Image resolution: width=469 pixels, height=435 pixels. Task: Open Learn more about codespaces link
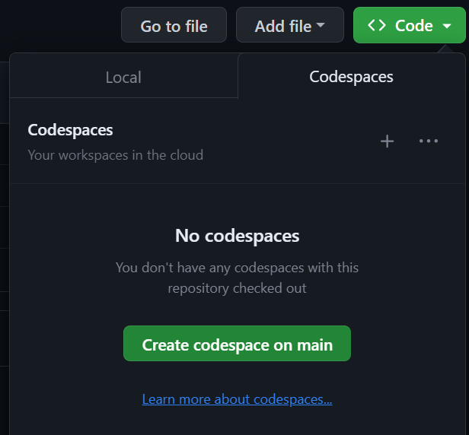237,399
